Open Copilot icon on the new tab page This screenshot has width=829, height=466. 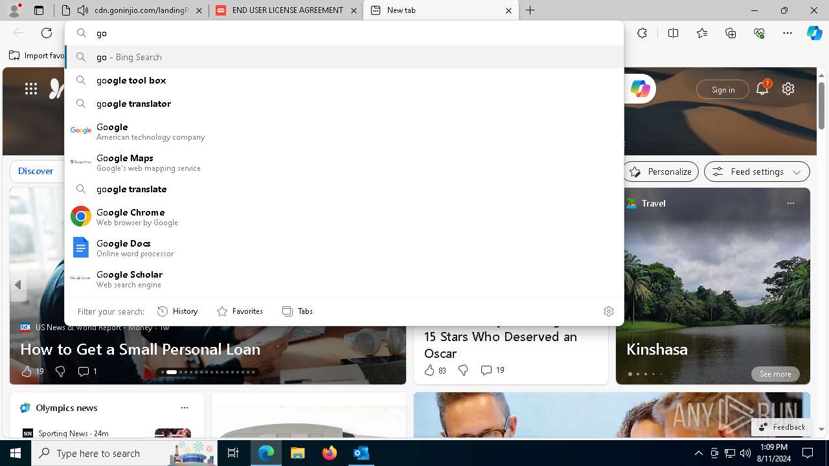click(640, 89)
